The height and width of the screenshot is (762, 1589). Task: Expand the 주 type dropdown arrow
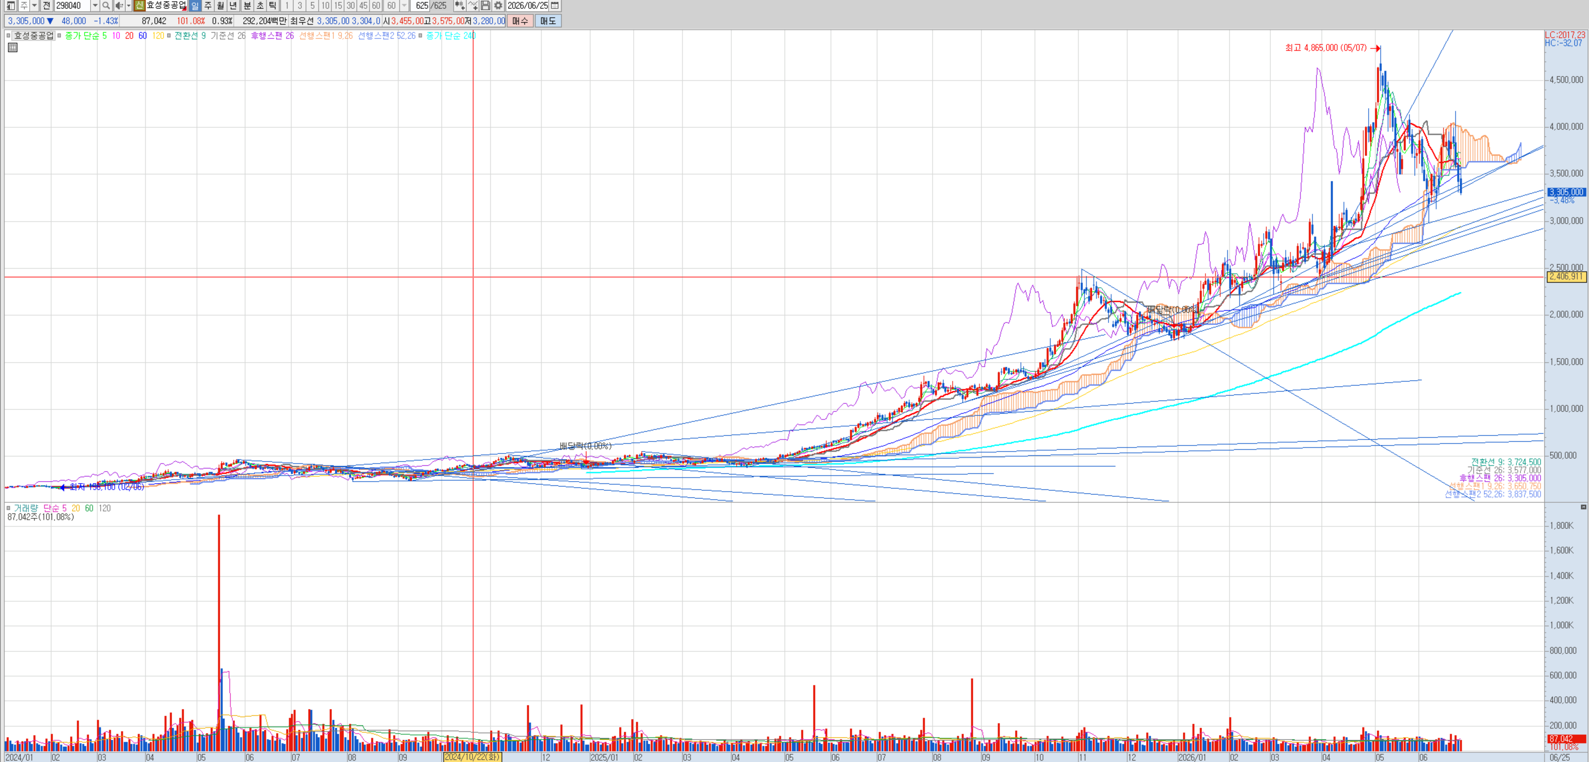pyautogui.click(x=34, y=5)
